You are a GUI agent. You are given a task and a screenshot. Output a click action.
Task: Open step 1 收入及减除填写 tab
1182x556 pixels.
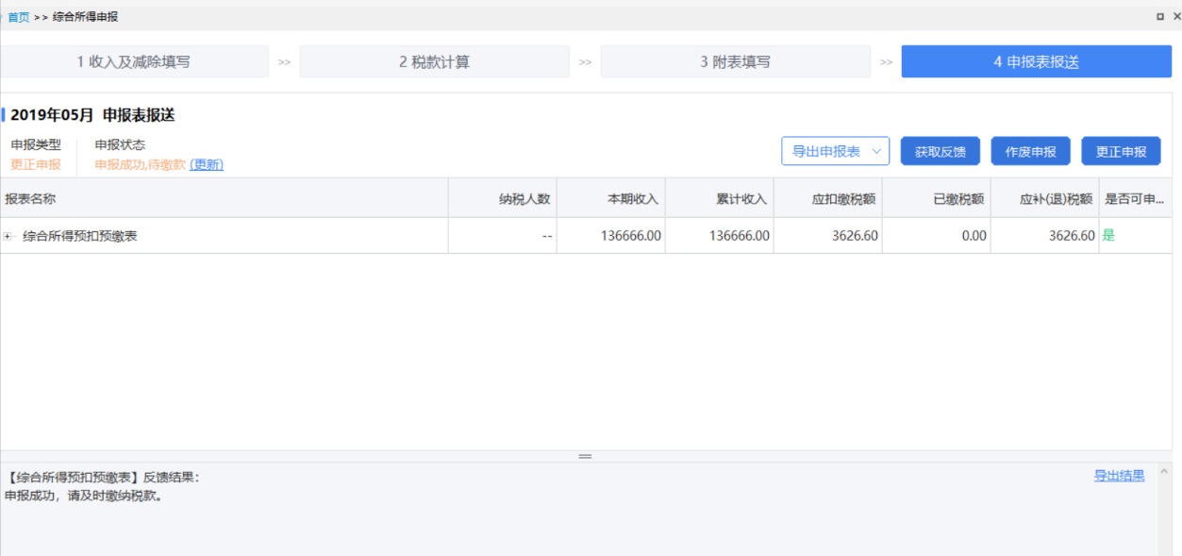pos(134,62)
